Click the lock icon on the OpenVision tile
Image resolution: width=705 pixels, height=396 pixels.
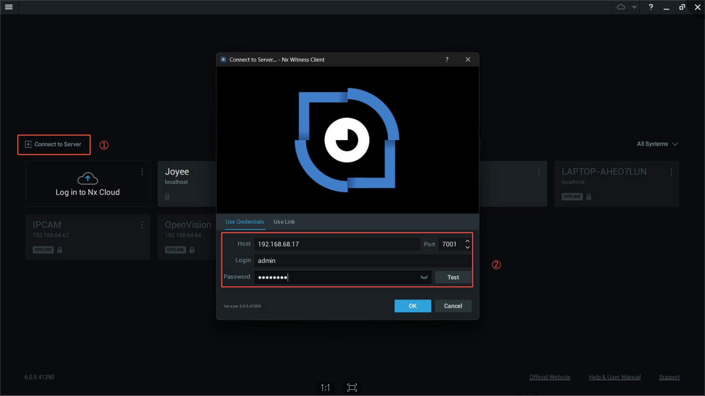[x=192, y=250]
